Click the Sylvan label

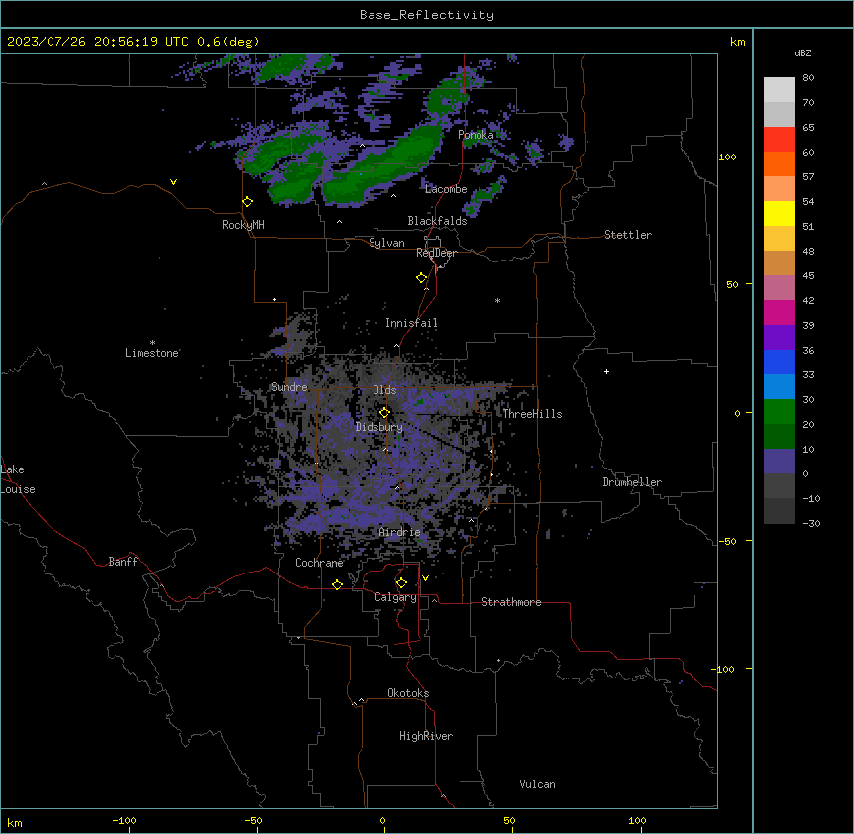click(x=386, y=243)
